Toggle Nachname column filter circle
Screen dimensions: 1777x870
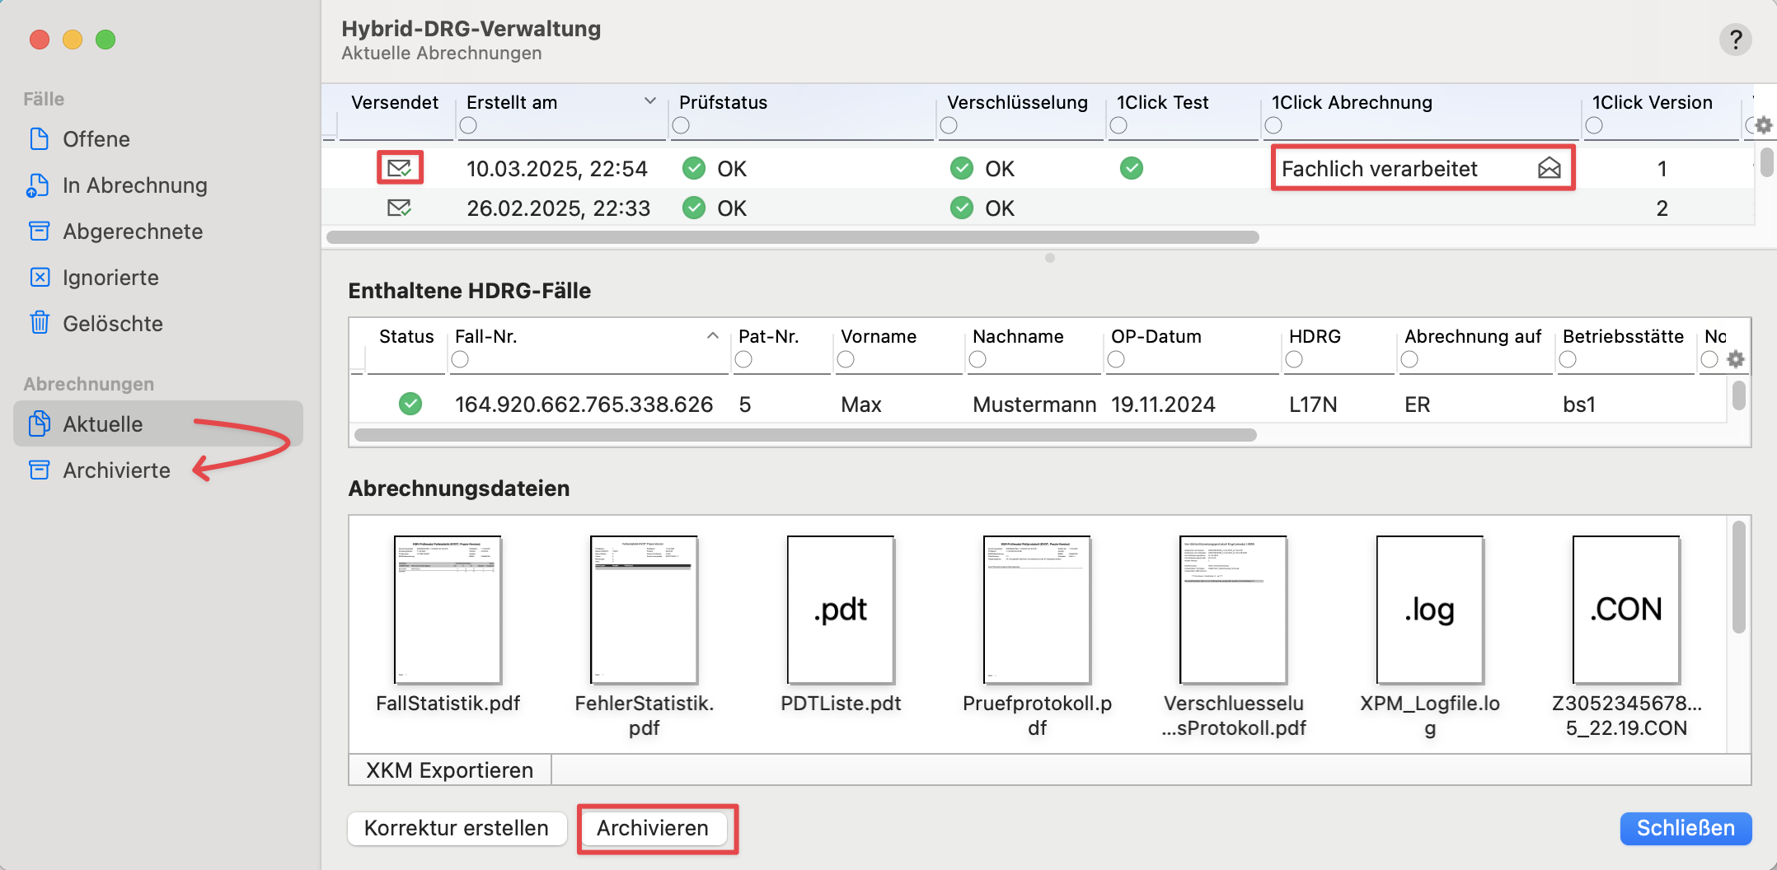(x=978, y=359)
